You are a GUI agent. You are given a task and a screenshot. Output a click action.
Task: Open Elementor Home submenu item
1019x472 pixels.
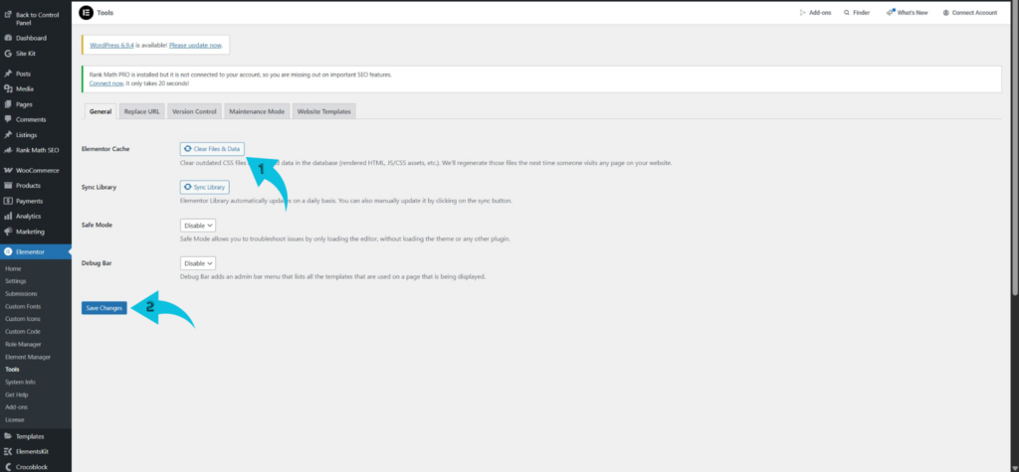[x=13, y=268]
